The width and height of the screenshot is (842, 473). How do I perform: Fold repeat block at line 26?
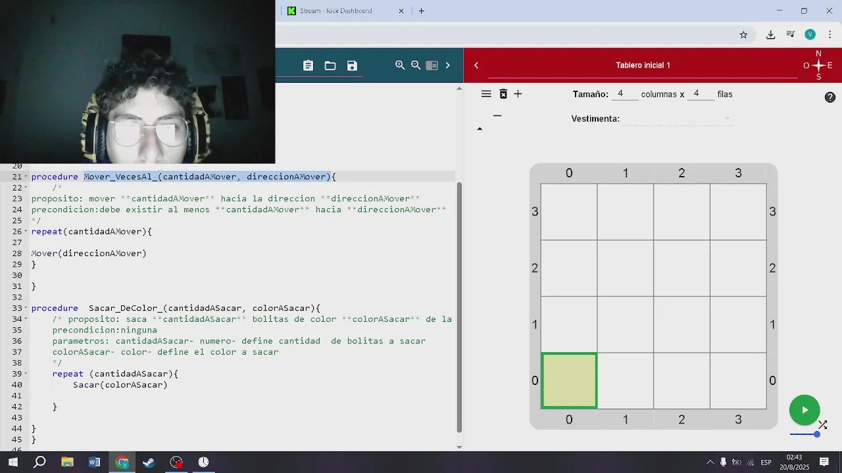pos(26,232)
